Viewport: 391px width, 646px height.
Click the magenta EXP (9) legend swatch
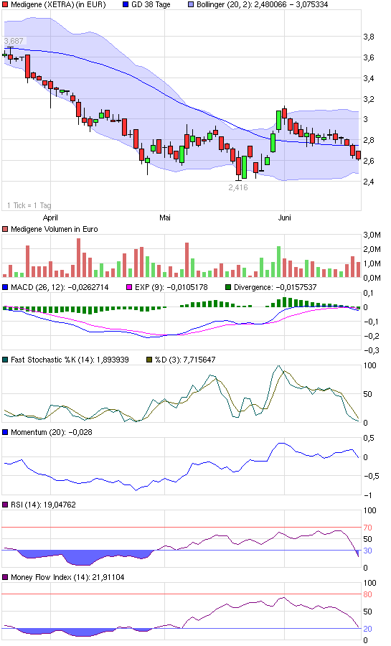click(129, 287)
